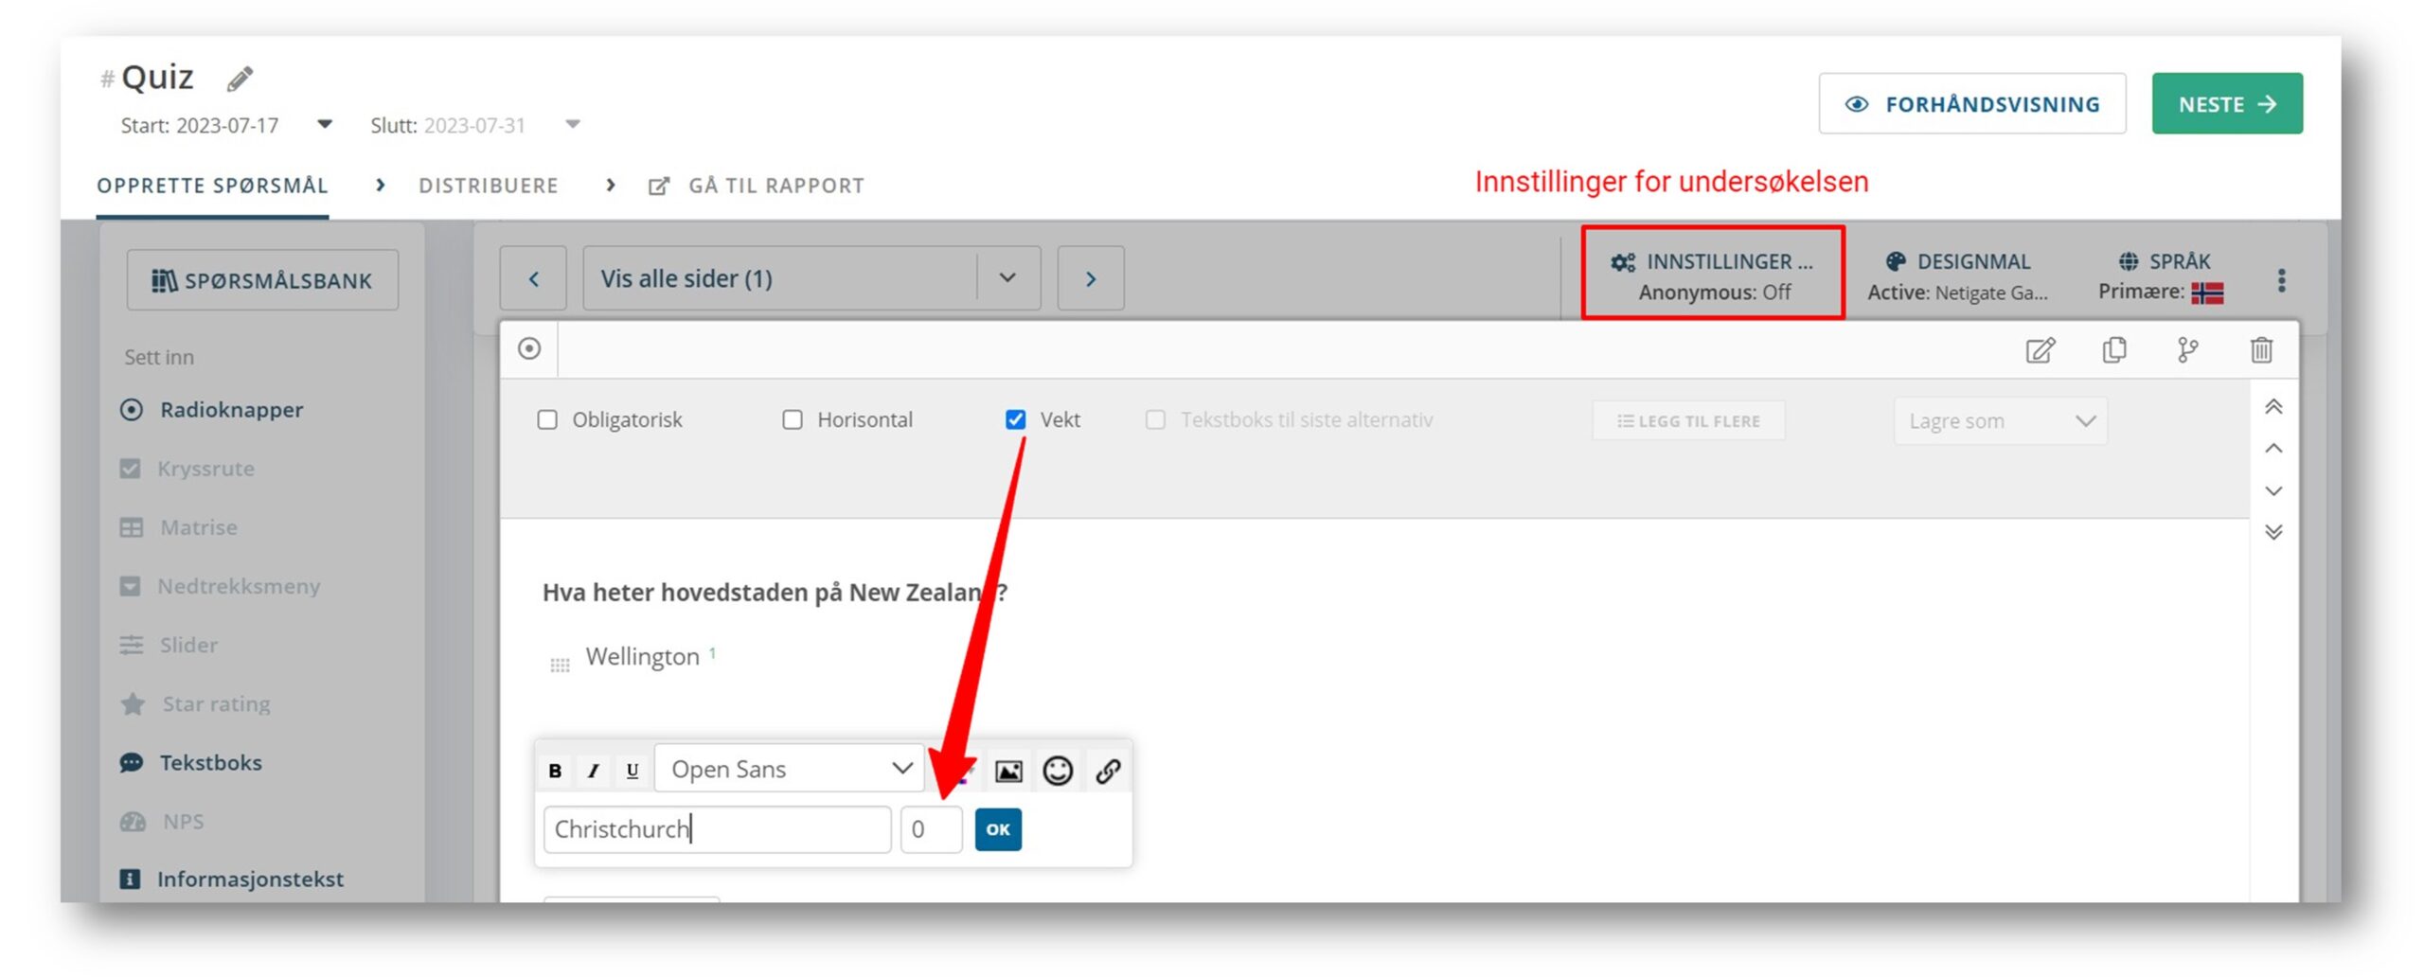Screen dimensions: 2424x977
Task: Click the trash icon to delete question
Action: coord(2260,350)
